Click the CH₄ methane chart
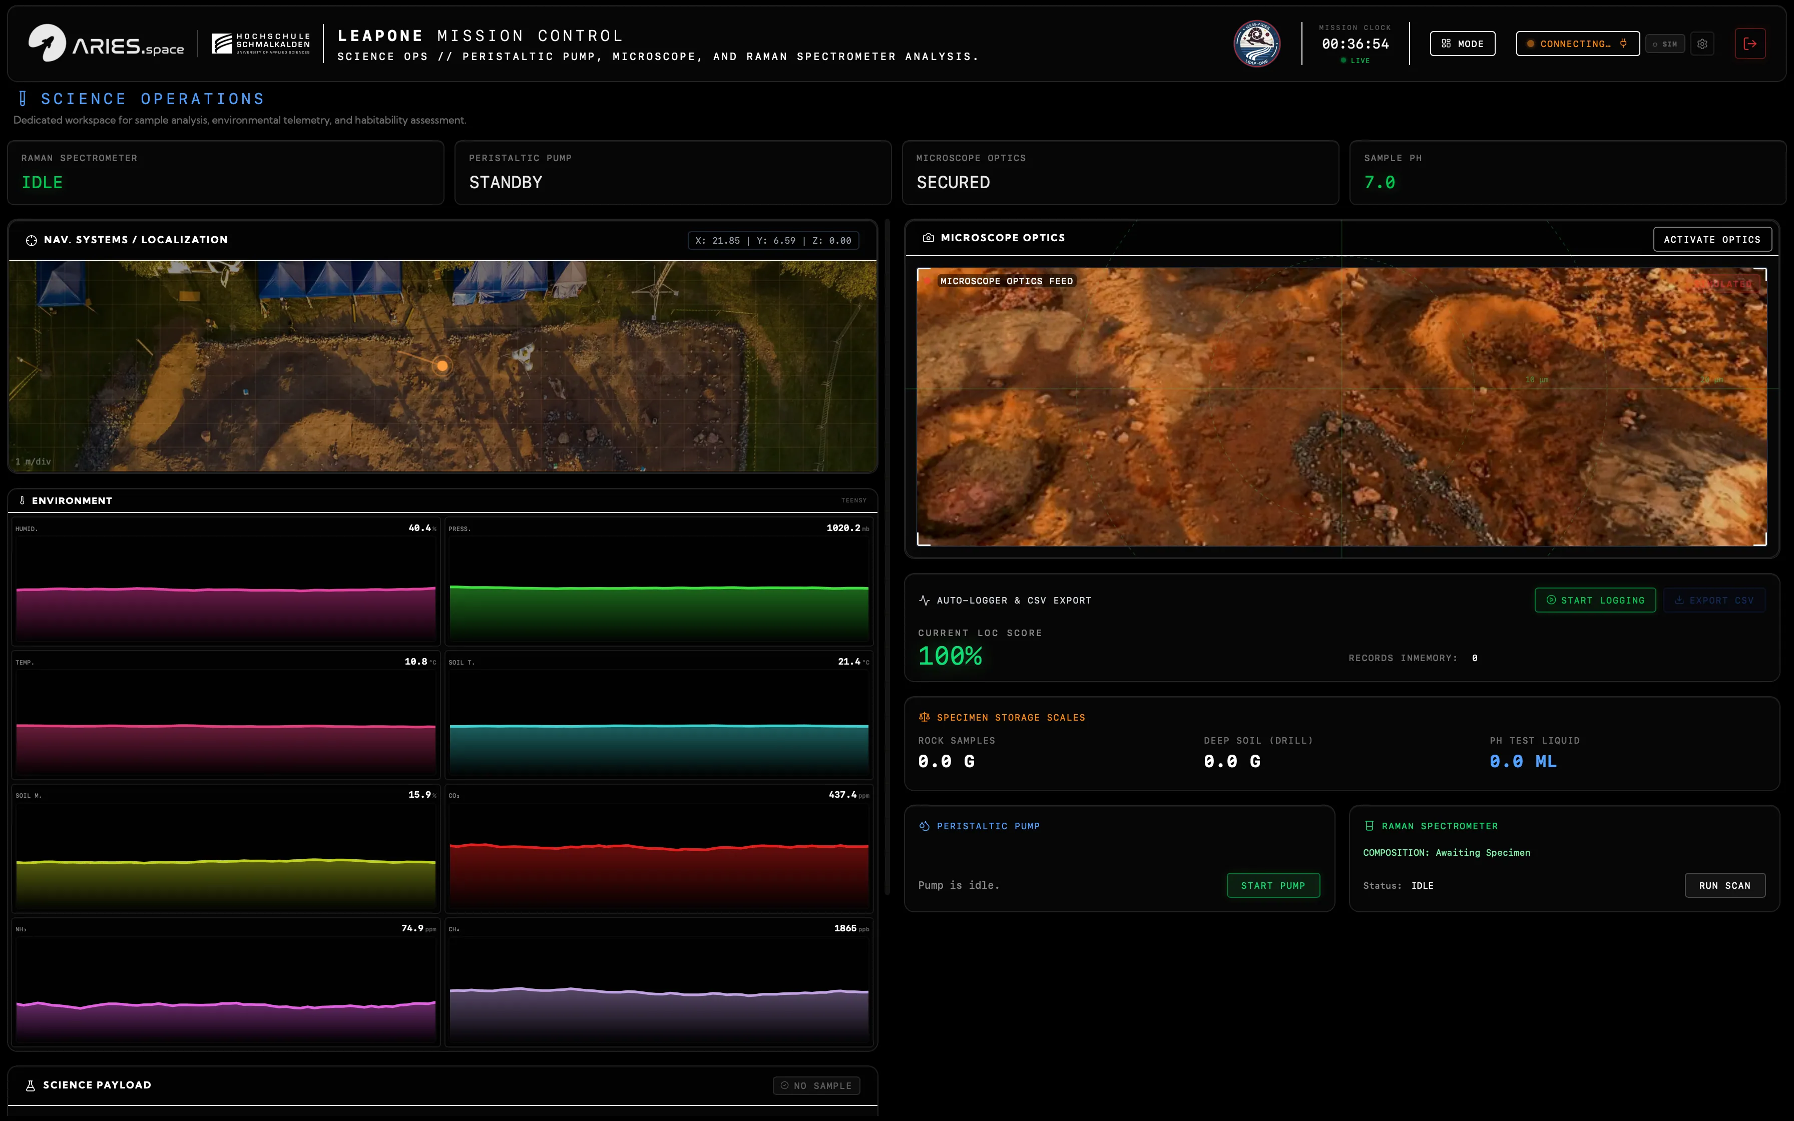The height and width of the screenshot is (1121, 1794). (659, 982)
